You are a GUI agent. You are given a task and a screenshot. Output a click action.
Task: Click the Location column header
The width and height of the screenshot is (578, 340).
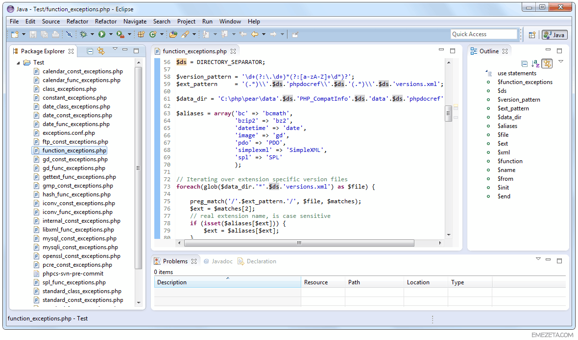pyautogui.click(x=426, y=282)
